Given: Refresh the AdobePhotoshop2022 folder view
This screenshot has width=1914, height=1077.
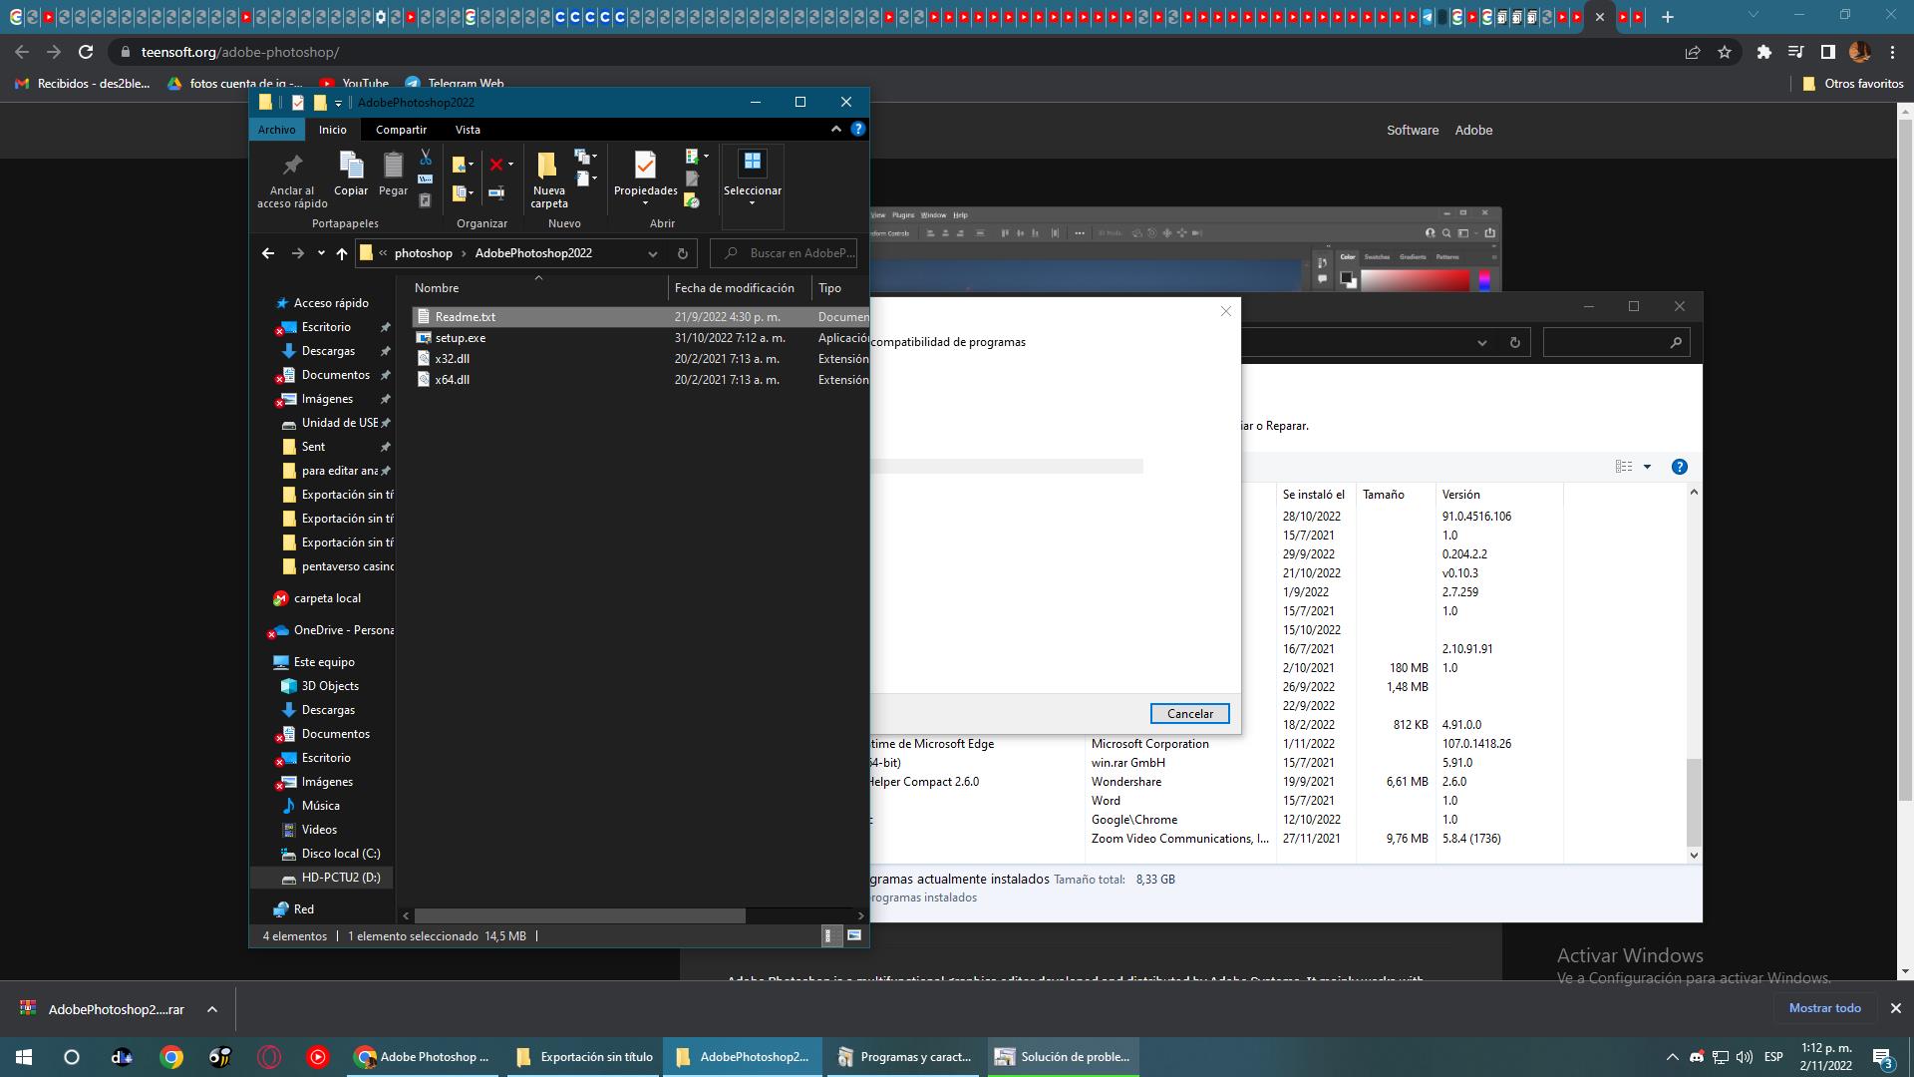Looking at the screenshot, I should pyautogui.click(x=683, y=253).
